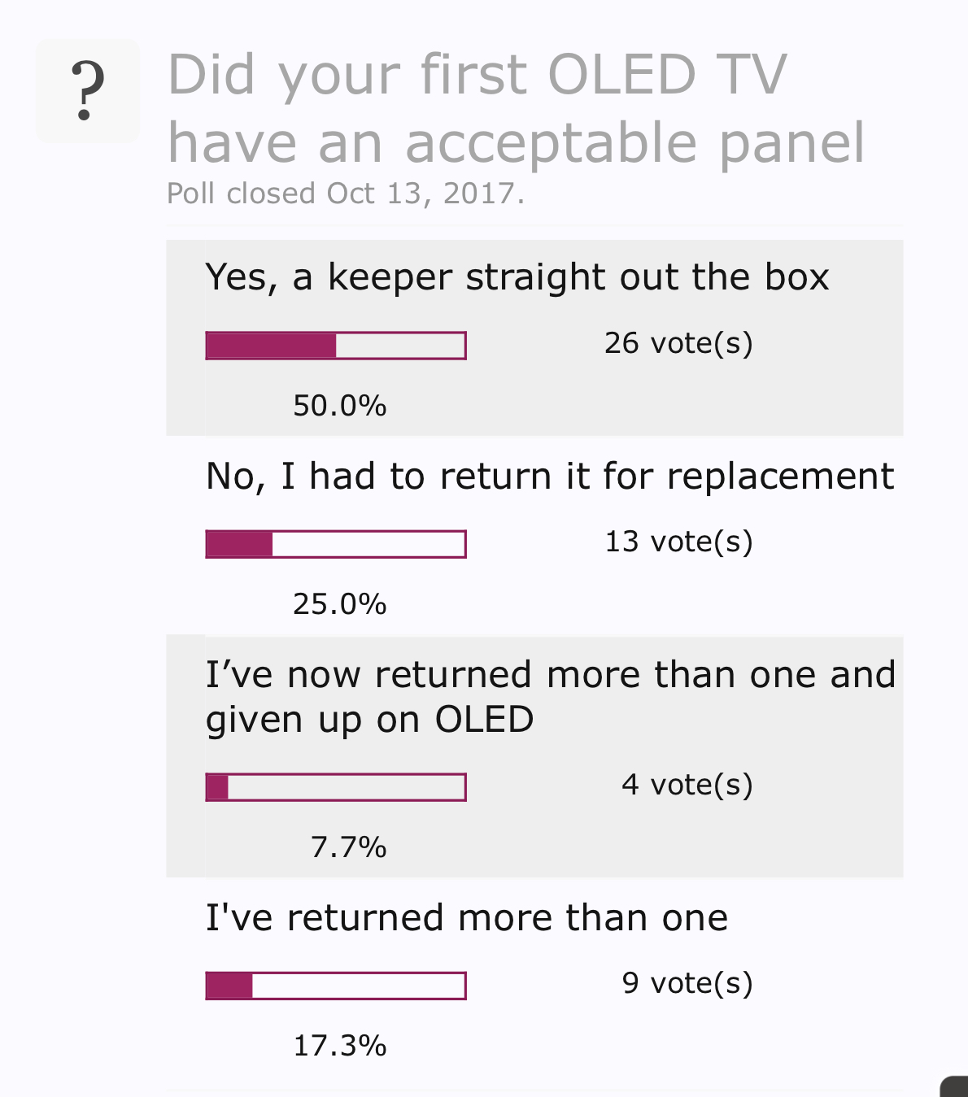
Task: Click the 7.7% percentage label
Action: [349, 847]
